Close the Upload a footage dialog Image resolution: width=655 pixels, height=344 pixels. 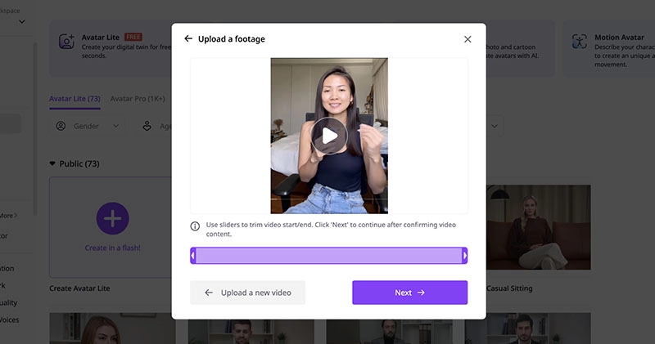click(468, 39)
